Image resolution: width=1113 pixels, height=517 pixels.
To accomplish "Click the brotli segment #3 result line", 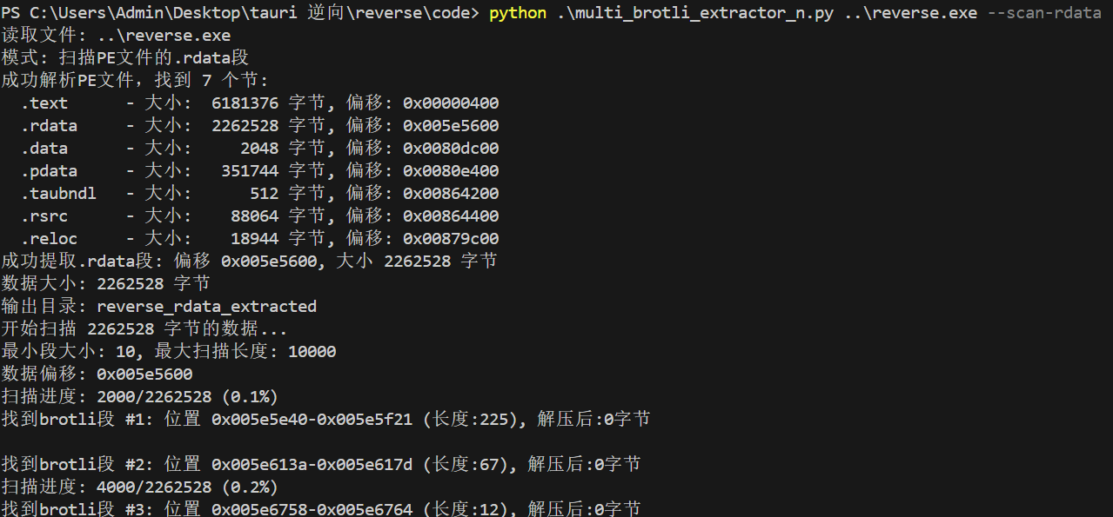I will pos(320,509).
